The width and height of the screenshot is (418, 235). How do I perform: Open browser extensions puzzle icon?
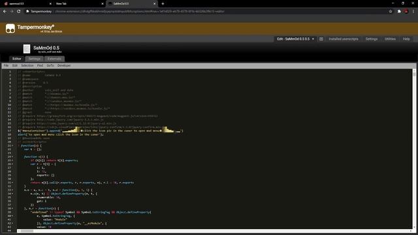[x=399, y=12]
